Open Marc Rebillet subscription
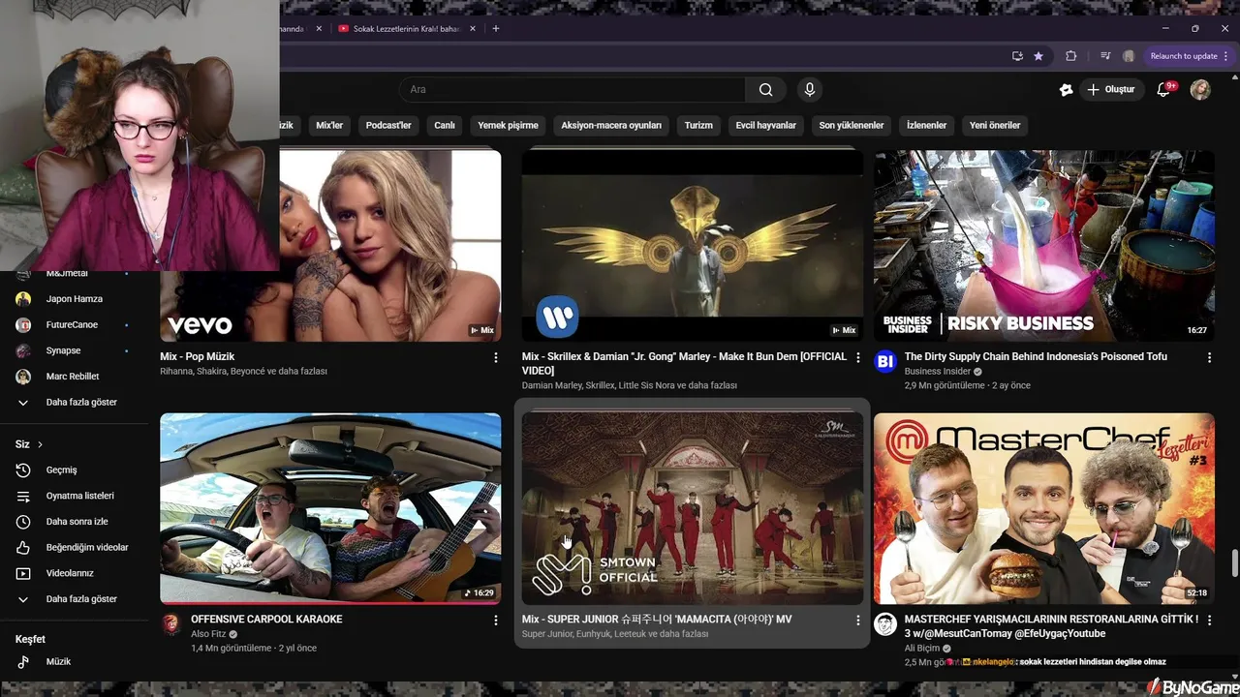 pyautogui.click(x=75, y=377)
